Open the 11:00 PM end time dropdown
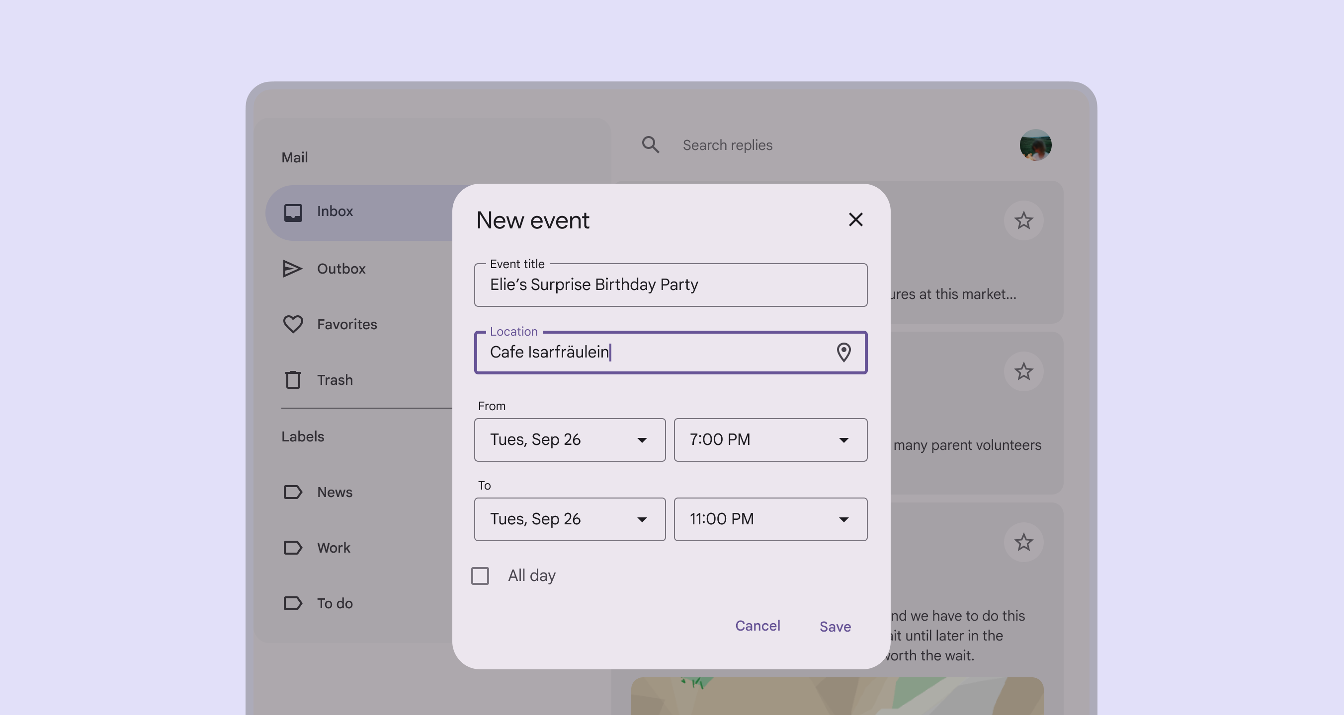Viewport: 1344px width, 715px height. point(770,519)
